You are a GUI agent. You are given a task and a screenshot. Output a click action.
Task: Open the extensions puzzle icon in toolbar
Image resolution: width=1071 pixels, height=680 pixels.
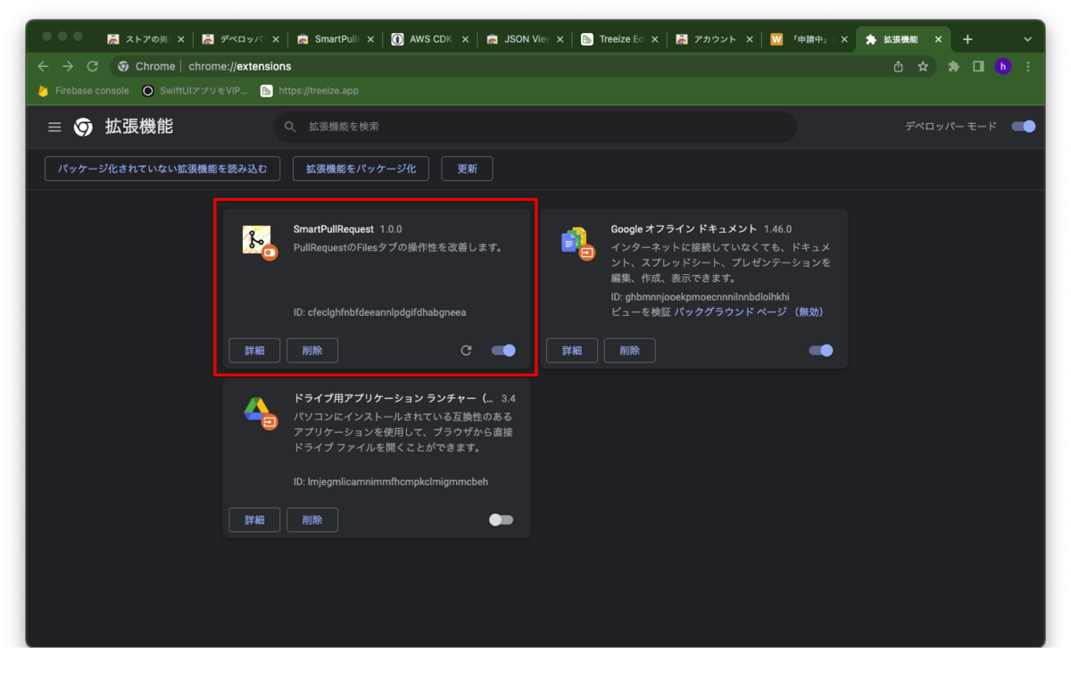click(x=953, y=66)
